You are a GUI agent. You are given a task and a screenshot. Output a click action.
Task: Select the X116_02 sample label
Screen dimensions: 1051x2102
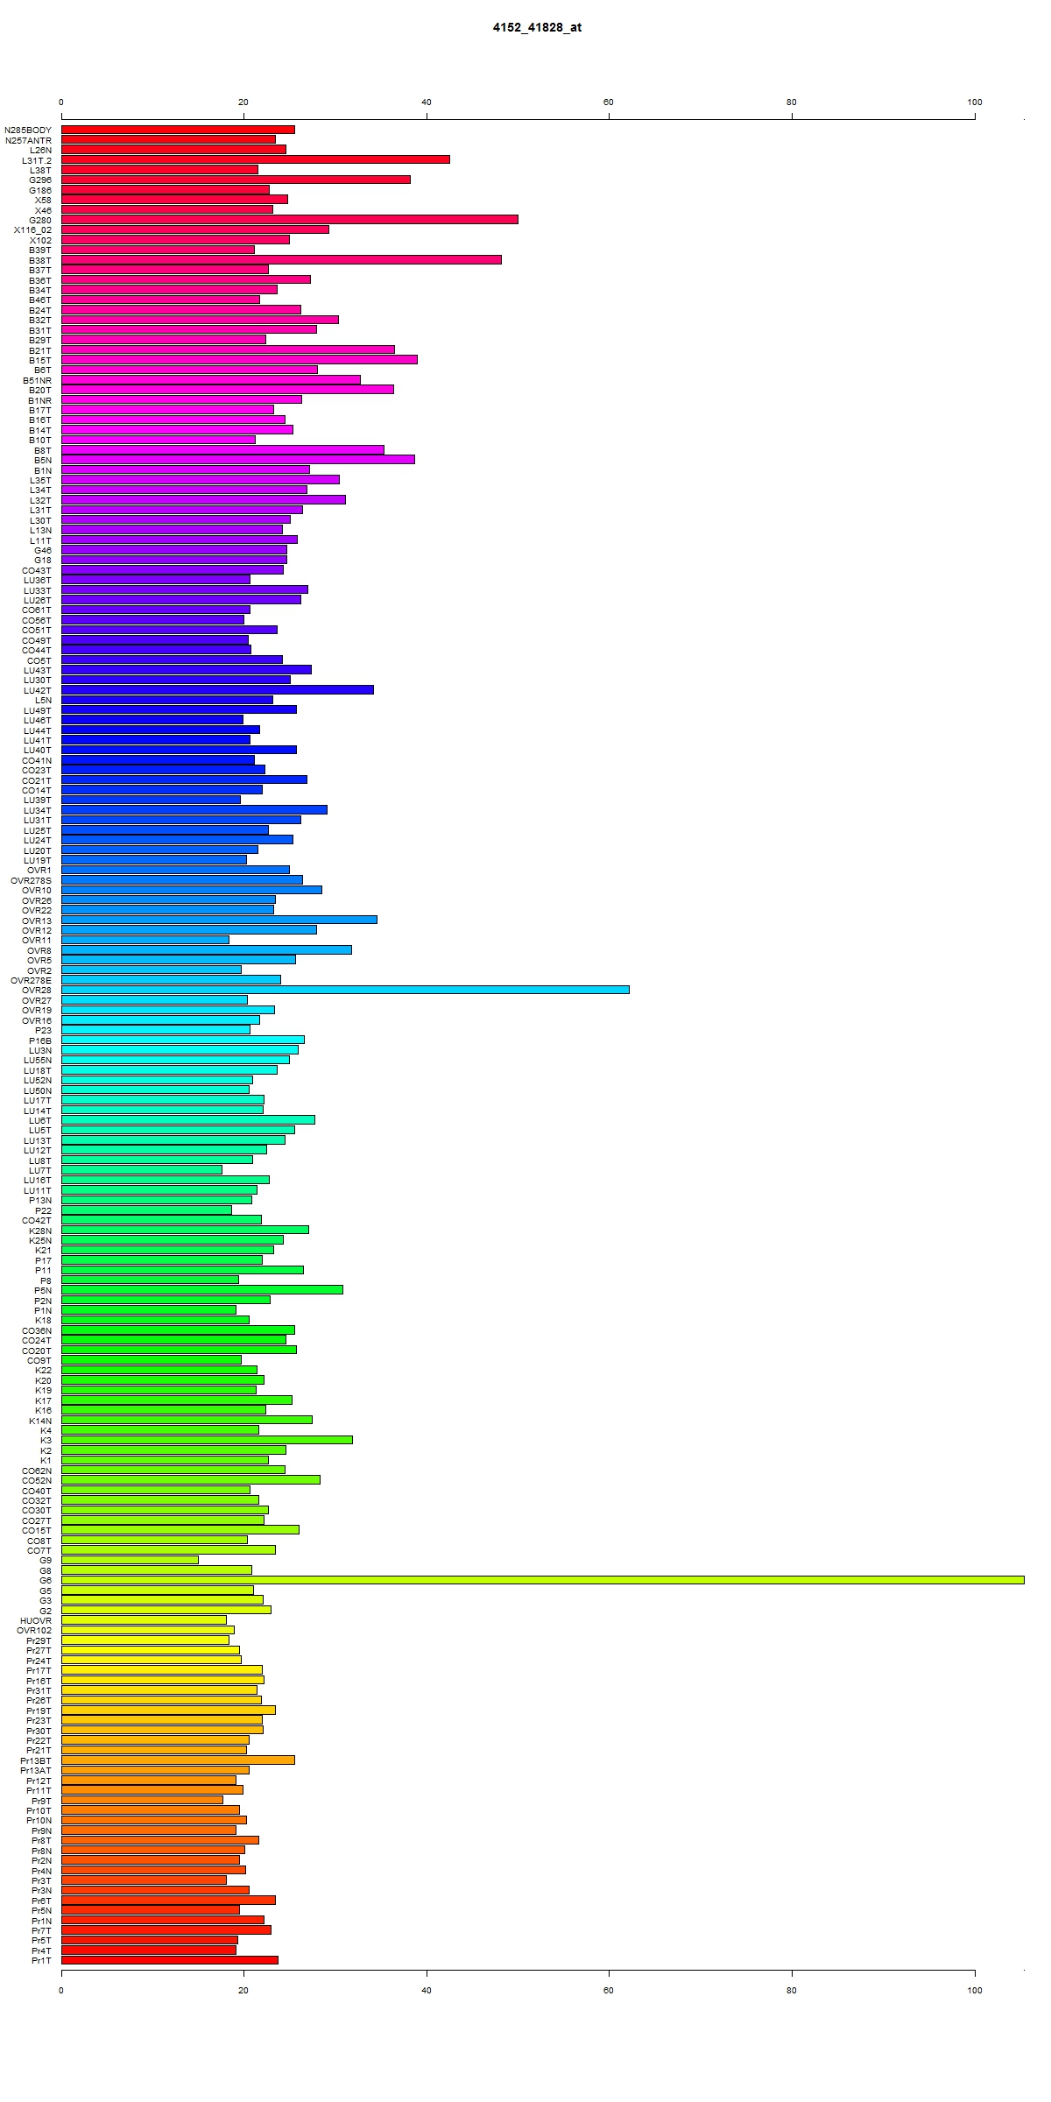(x=33, y=230)
